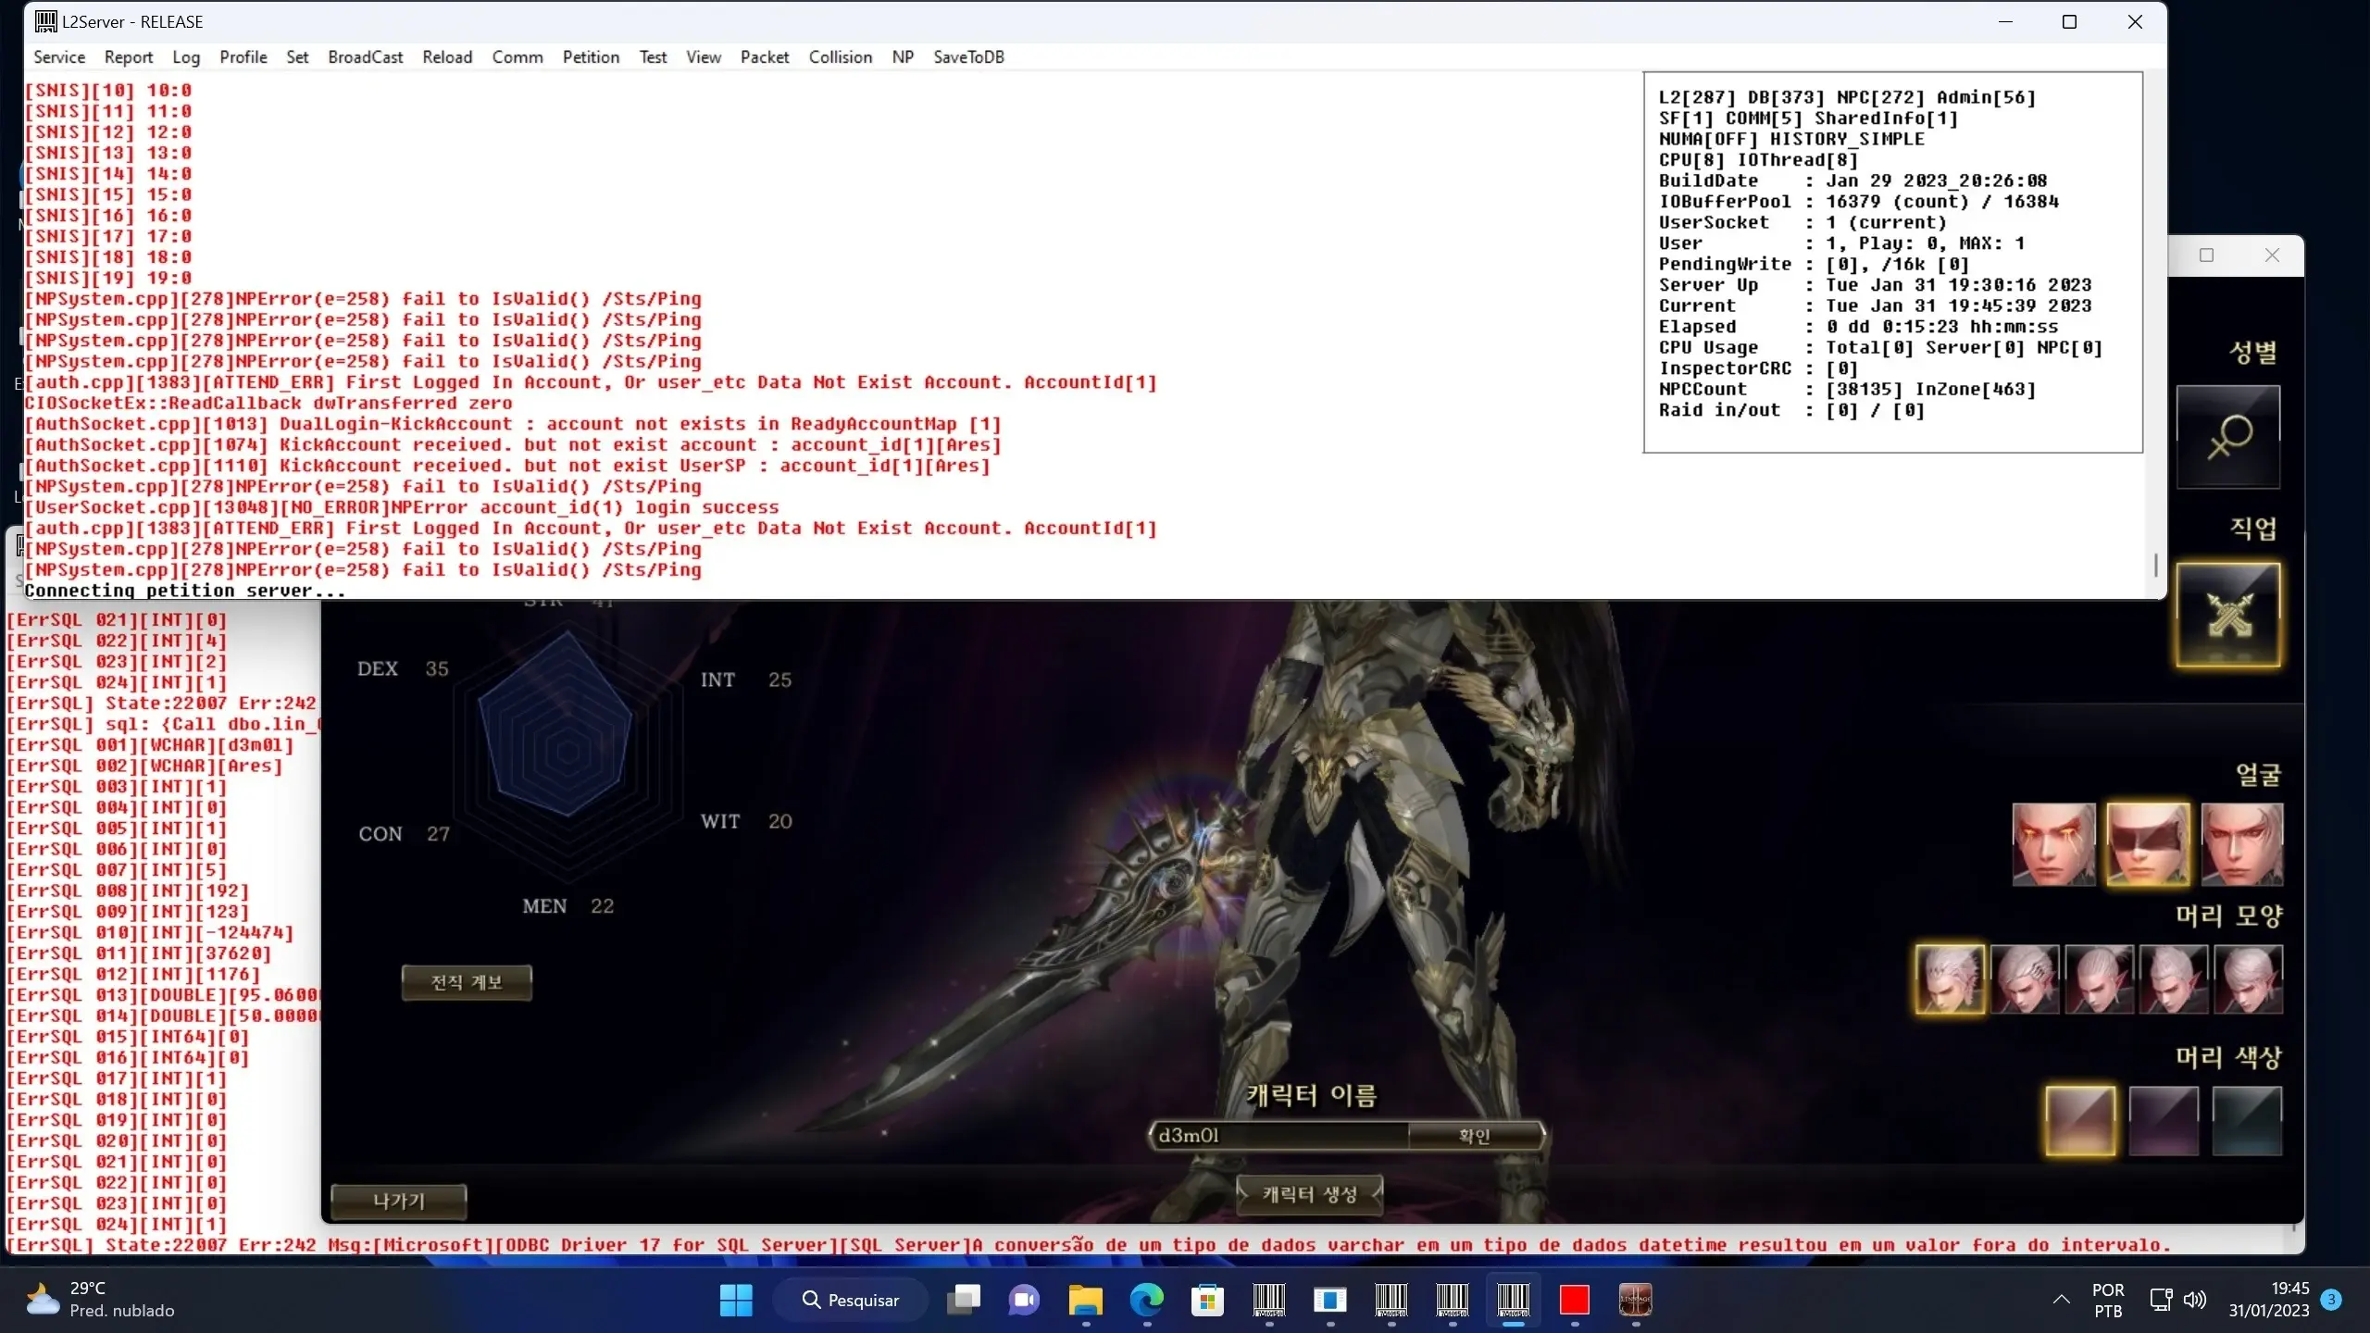Screen dimensions: 2370x1333
Task: Click the character name field containing d3m0l
Action: (1279, 1136)
